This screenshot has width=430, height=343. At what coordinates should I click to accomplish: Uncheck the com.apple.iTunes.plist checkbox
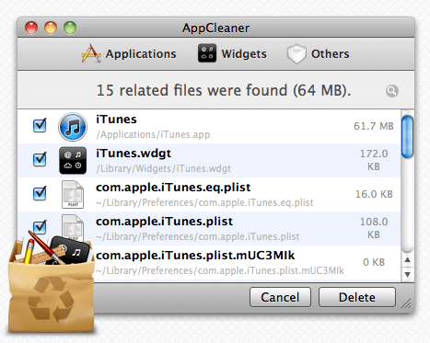click(x=40, y=227)
